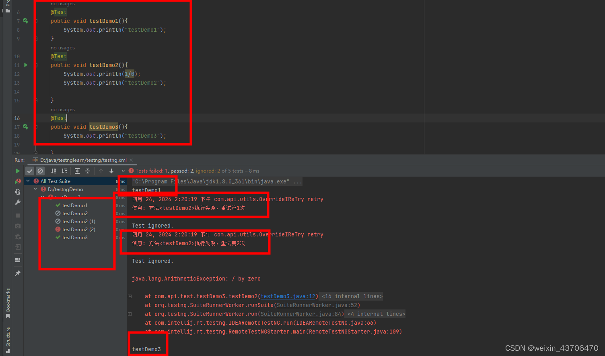The height and width of the screenshot is (356, 605).
Task: Open testDemo3.java:12 stack trace link
Action: 288,296
